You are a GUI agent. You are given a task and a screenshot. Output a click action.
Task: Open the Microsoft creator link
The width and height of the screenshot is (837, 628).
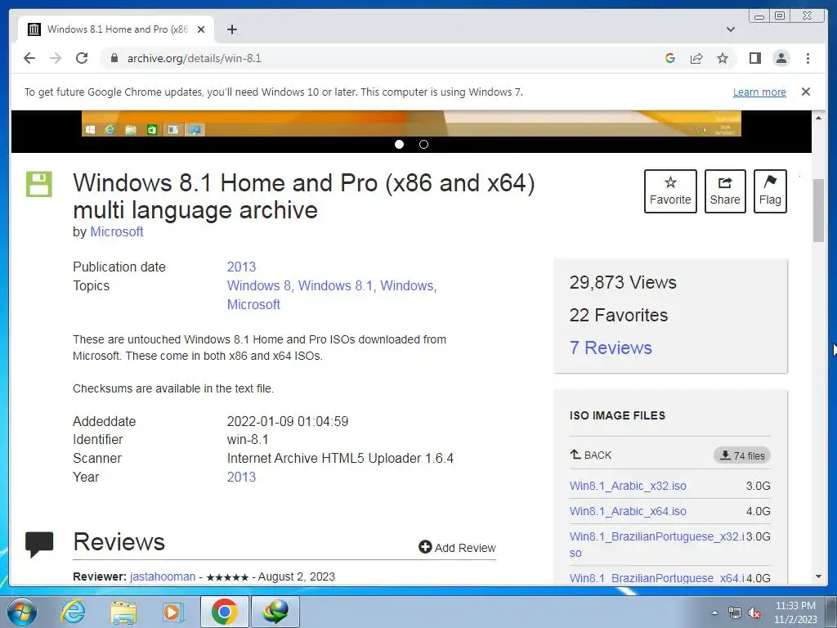click(x=116, y=231)
